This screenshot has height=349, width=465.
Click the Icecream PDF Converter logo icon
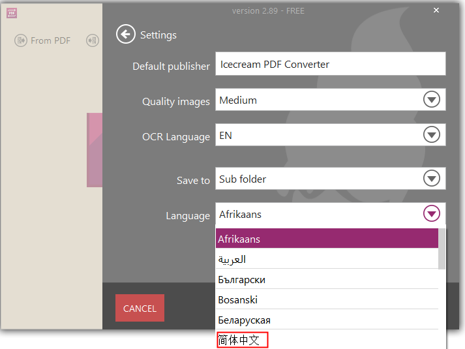(x=12, y=13)
